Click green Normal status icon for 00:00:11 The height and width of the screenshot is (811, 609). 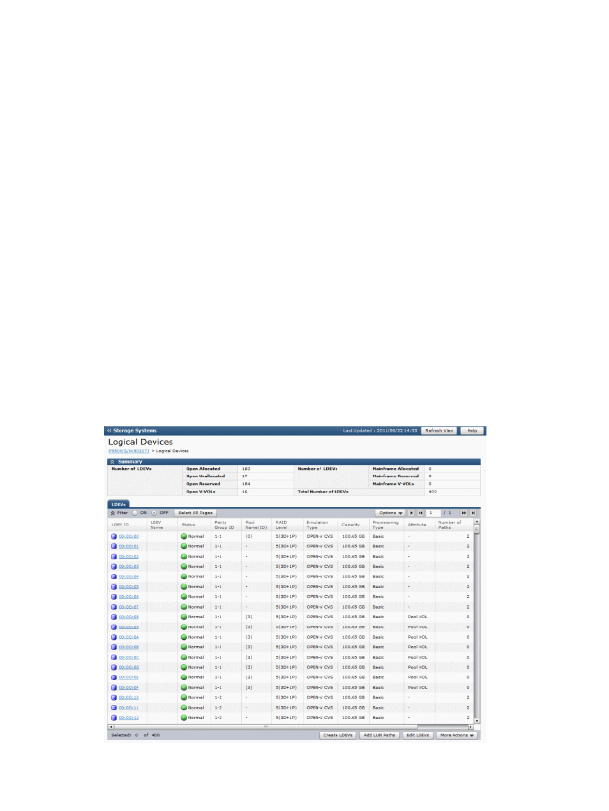184,708
